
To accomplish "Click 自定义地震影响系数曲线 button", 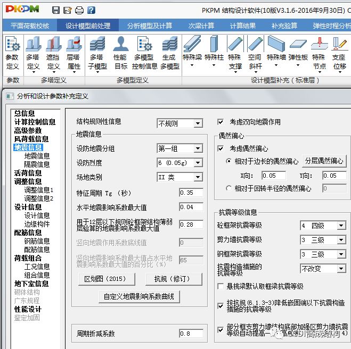I will (x=139, y=297).
